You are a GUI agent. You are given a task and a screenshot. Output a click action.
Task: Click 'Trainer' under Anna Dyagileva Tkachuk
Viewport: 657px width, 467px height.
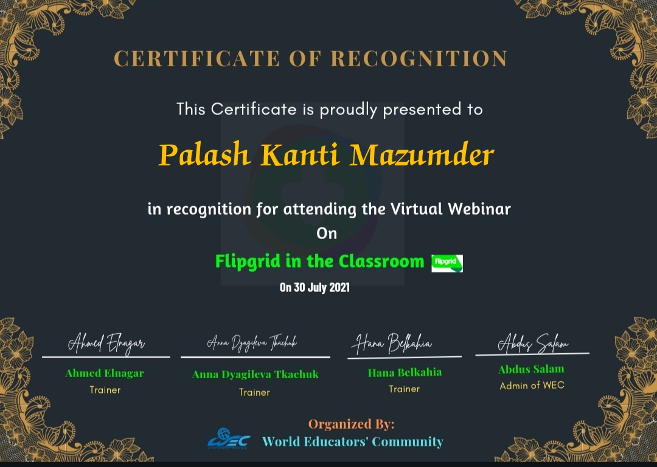[x=254, y=392]
